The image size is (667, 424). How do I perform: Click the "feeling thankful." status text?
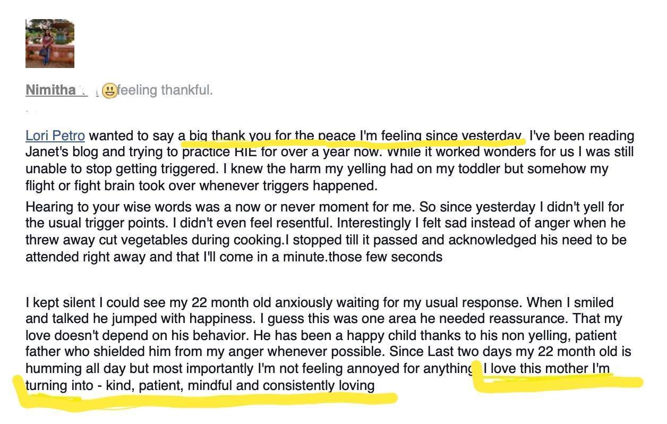(x=165, y=90)
